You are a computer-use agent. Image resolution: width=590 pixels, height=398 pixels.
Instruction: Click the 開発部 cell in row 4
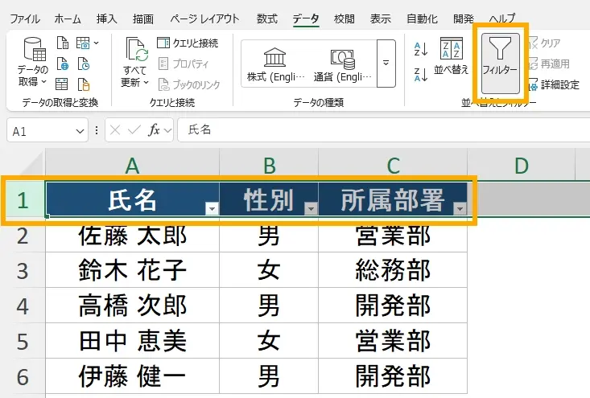tap(393, 306)
